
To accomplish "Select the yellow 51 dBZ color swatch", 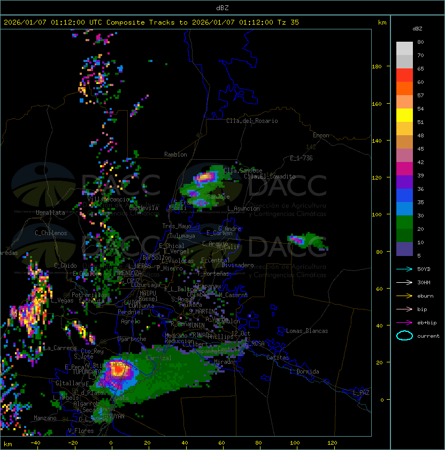I will (404, 115).
